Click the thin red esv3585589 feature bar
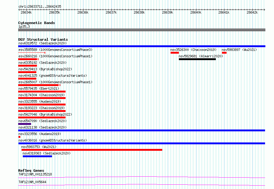The height and width of the screenshot is (189, 274). 32,52
